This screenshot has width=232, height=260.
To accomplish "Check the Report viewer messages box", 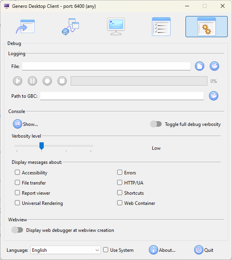I will pyautogui.click(x=18, y=193).
